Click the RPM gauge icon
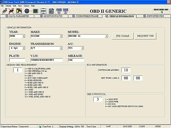 [27, 11]
